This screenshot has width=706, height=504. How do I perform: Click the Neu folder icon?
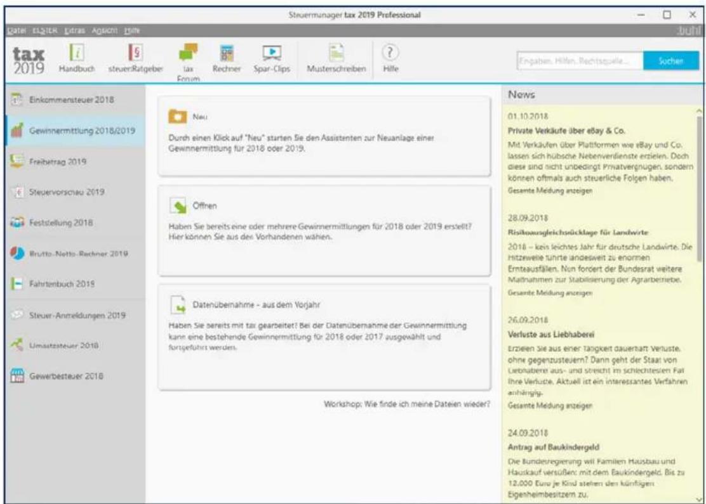177,117
